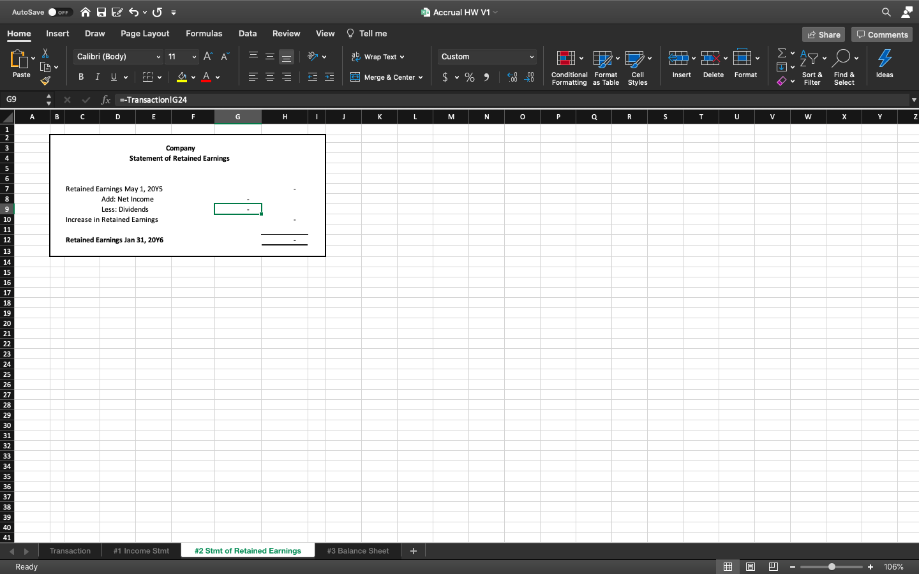
Task: Toggle center horizontal alignment
Action: pos(270,77)
